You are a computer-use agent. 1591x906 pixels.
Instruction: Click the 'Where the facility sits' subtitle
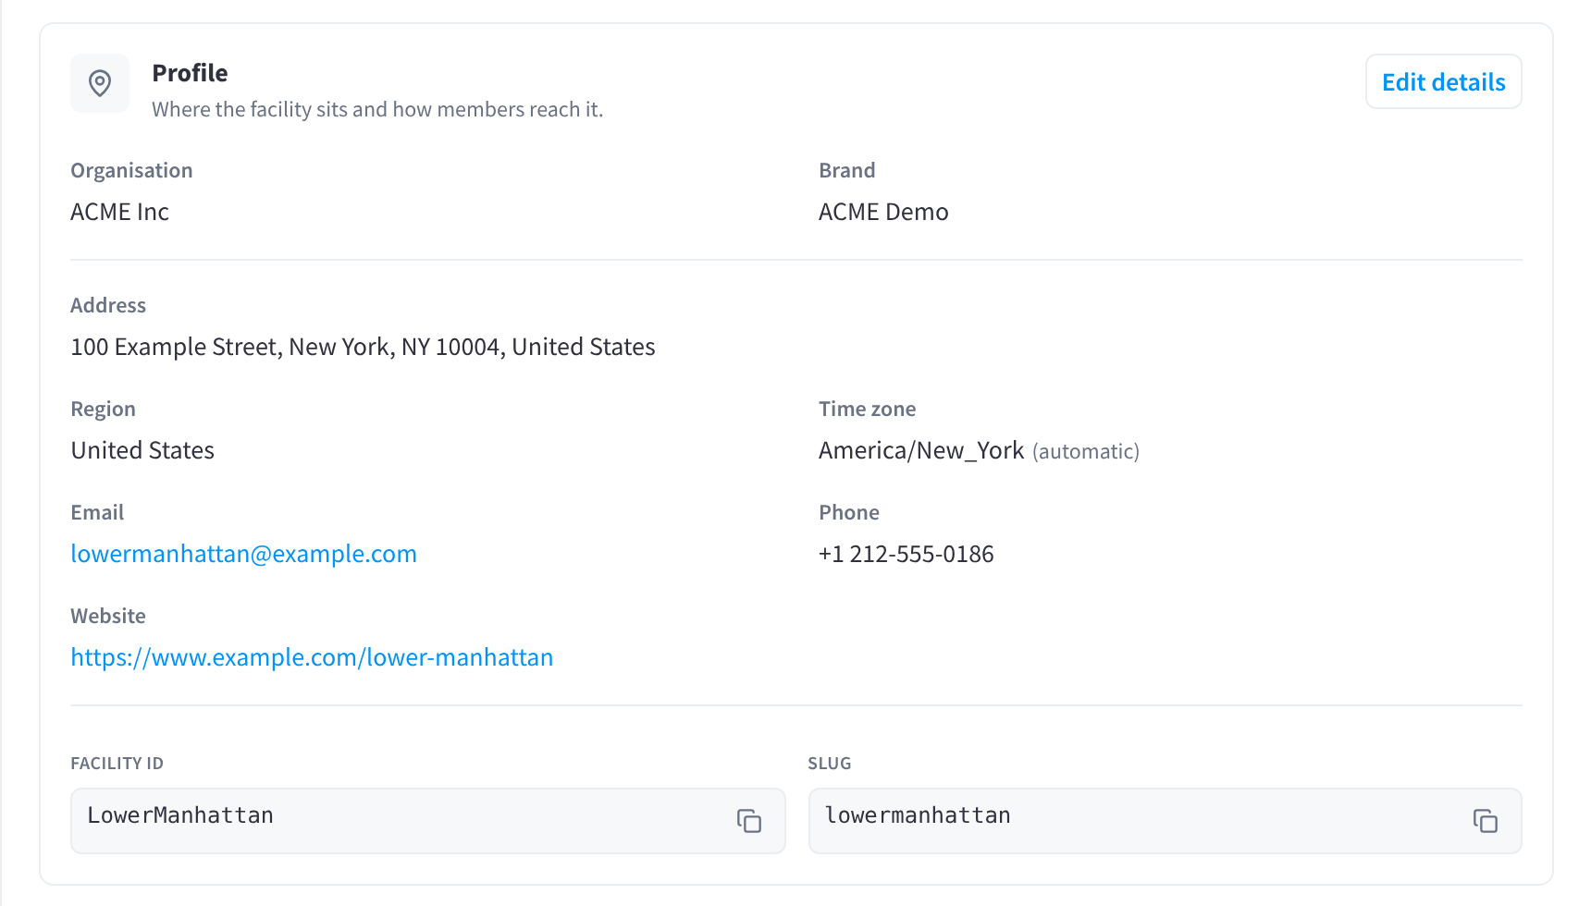click(377, 109)
